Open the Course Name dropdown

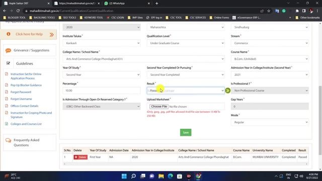pos(270,59)
